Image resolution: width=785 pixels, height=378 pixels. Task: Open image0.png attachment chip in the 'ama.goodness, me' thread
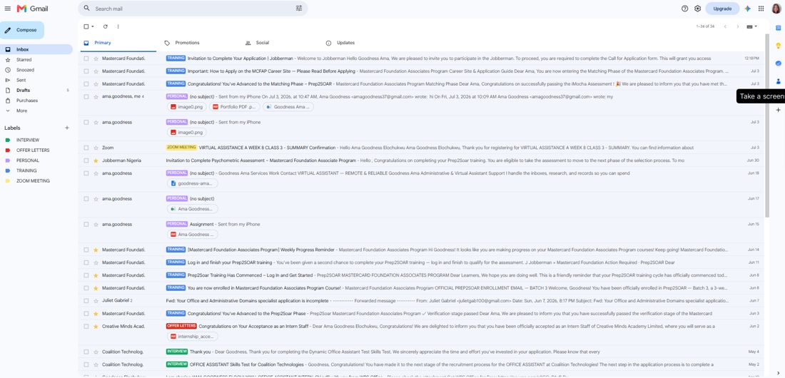(187, 107)
